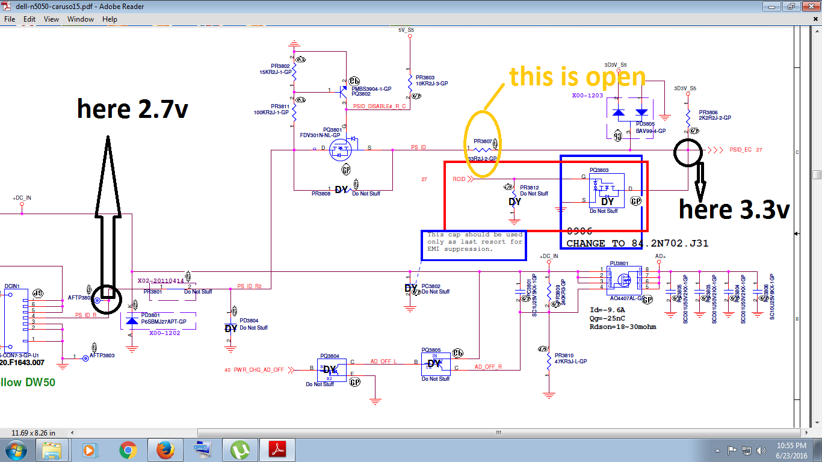Click the X02-20110414 revision label

pyautogui.click(x=161, y=280)
